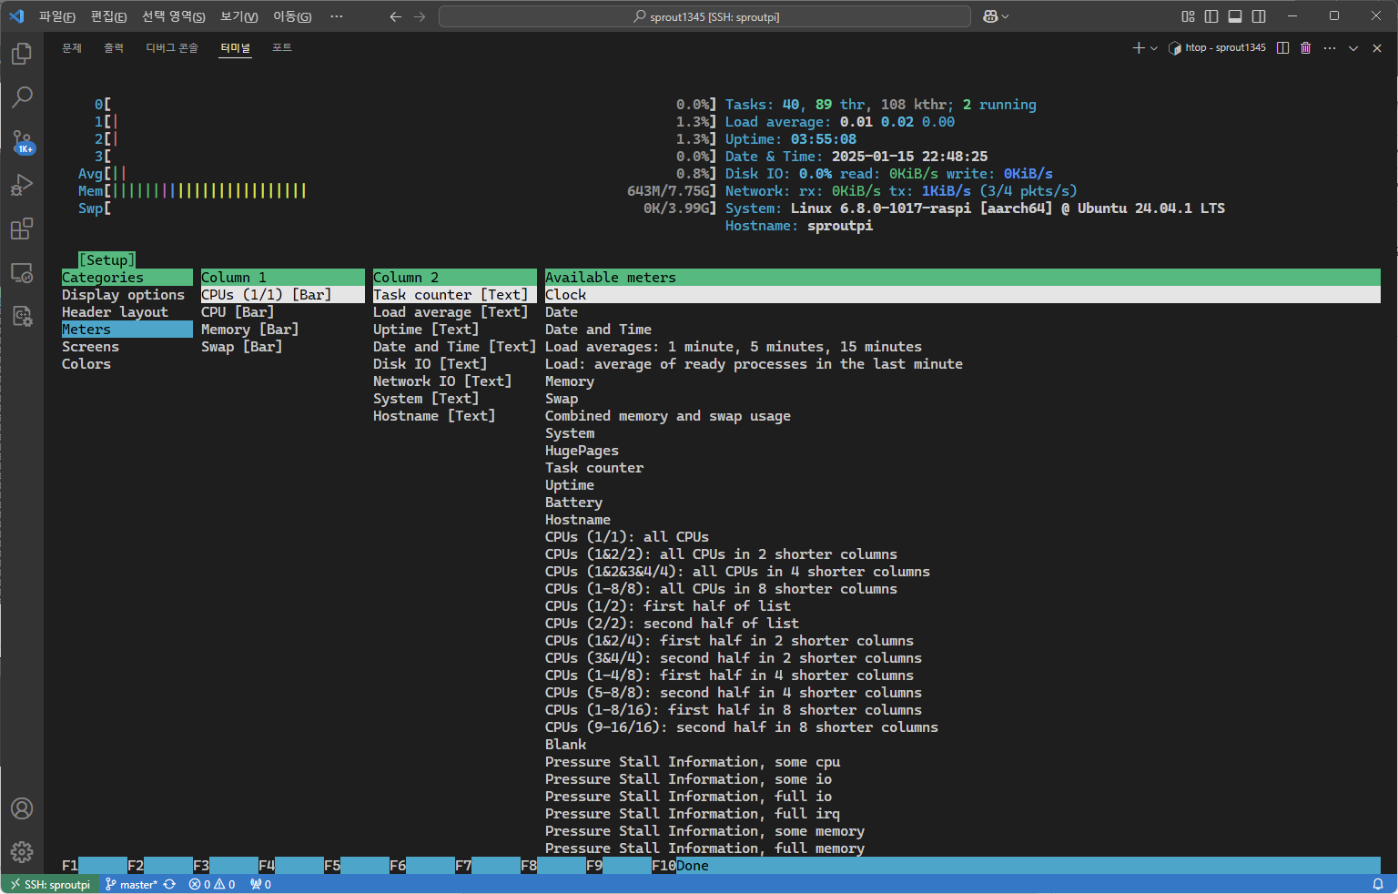Select Task counter [Text] in Column 2

point(455,295)
